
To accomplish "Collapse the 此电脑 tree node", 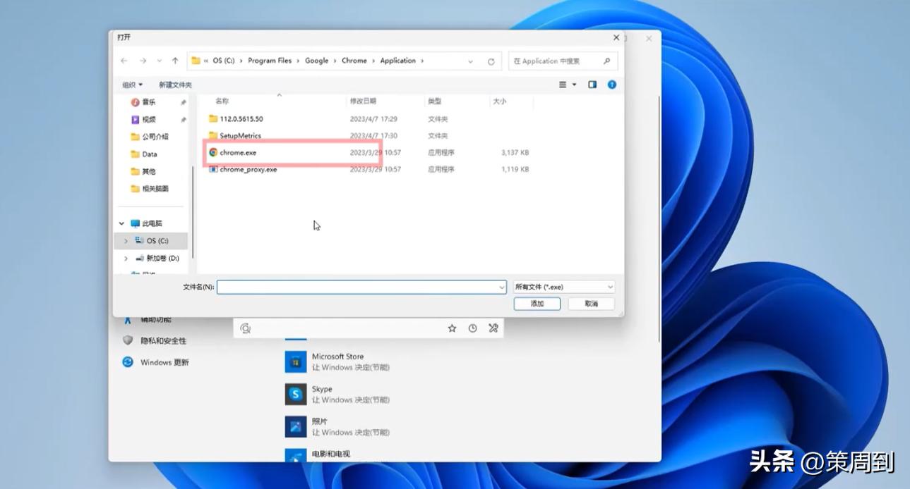I will (x=121, y=223).
